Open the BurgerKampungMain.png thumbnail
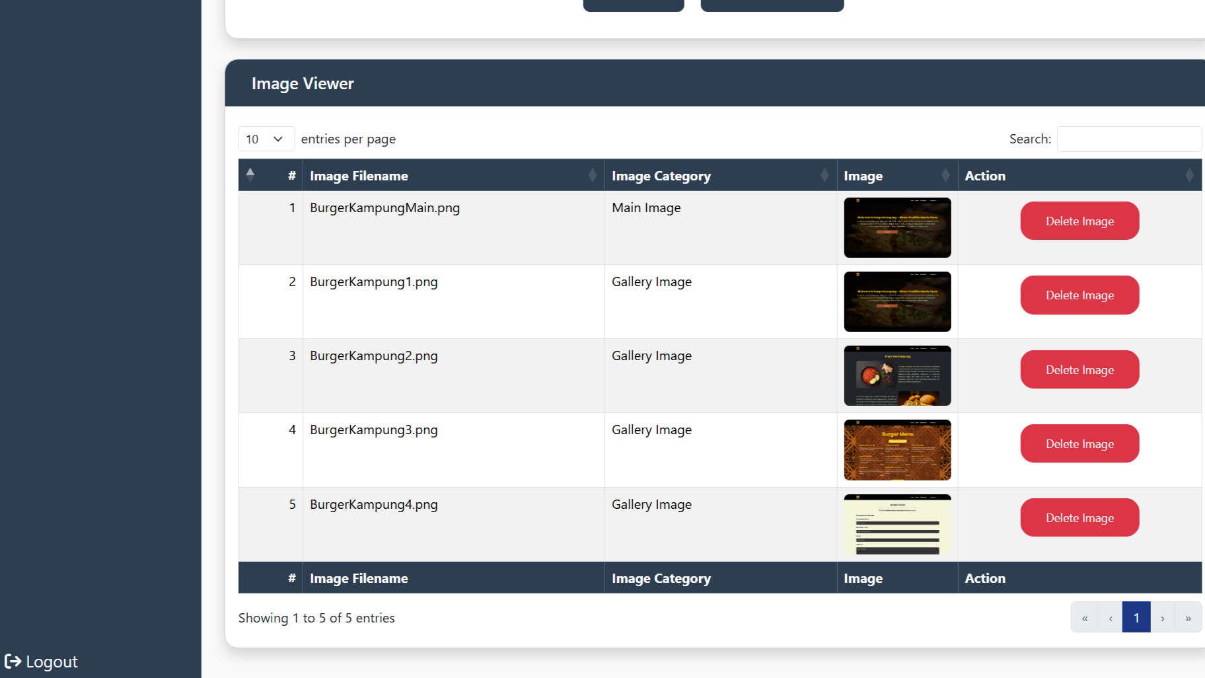This screenshot has height=678, width=1205. (897, 228)
